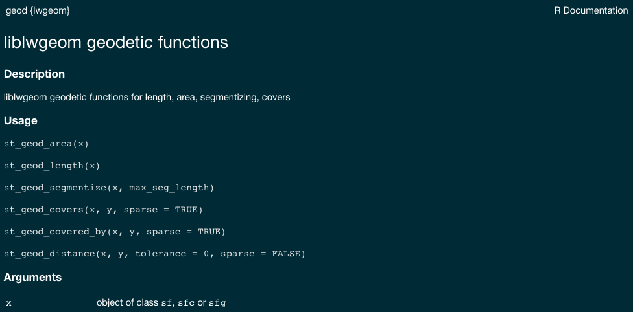
Task: Click the st_geod_segmentize usage line
Action: point(109,188)
